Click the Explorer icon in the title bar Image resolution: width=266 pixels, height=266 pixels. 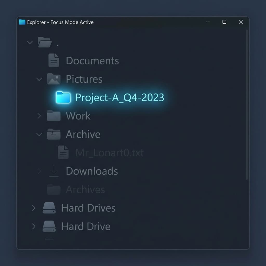[x=22, y=22]
